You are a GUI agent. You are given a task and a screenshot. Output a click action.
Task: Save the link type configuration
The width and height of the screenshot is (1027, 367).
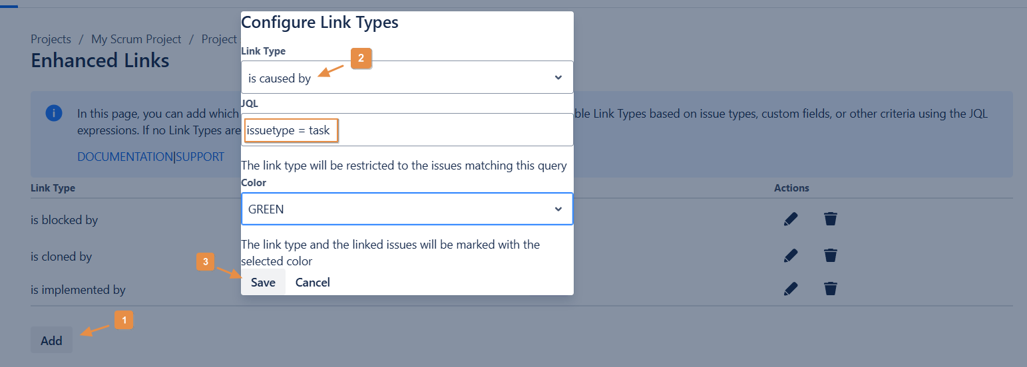(x=263, y=283)
